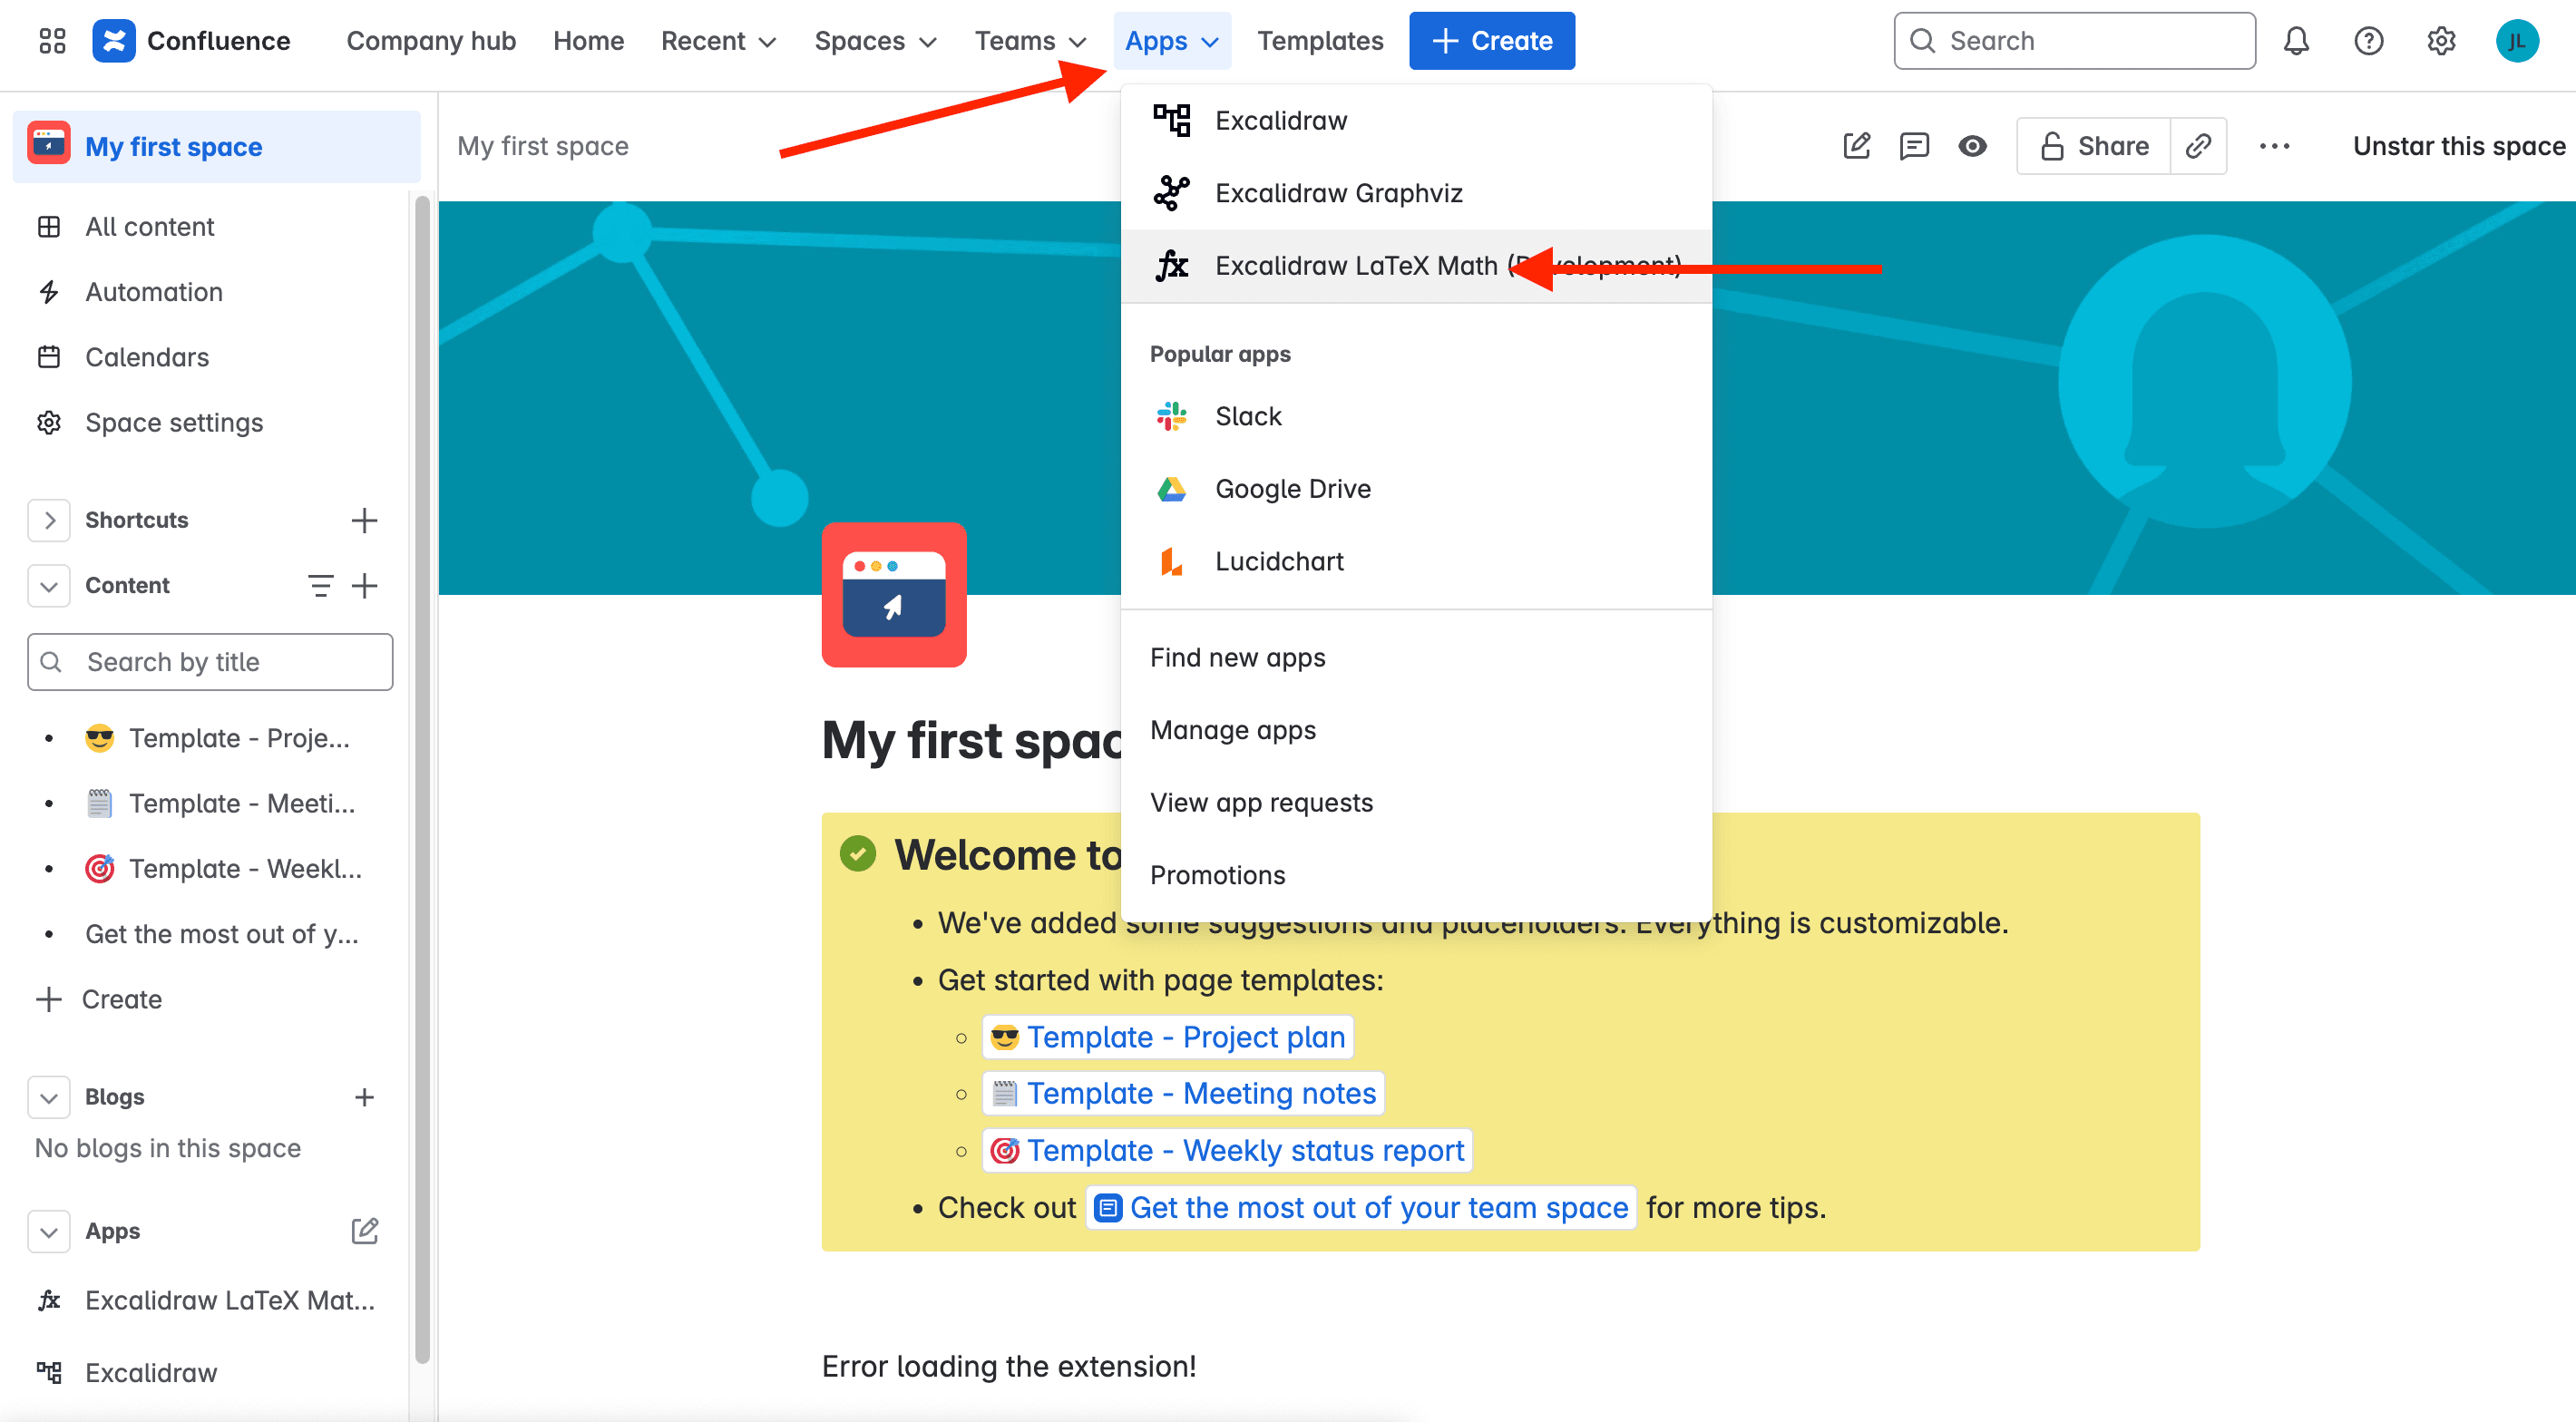Open the comments icon in page toolbar
This screenshot has width=2576, height=1422.
tap(1914, 146)
